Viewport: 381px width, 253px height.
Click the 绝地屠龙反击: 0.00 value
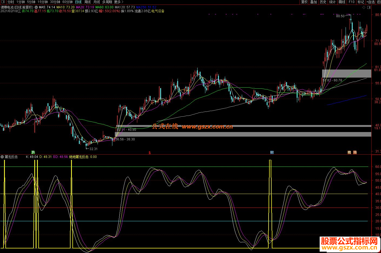[x=83, y=157]
